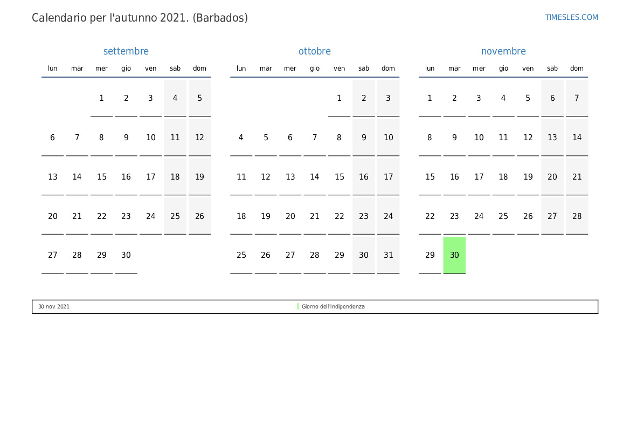This screenshot has height=446, width=630.
Task: Select November 7 Sunday cell
Action: coord(577,98)
